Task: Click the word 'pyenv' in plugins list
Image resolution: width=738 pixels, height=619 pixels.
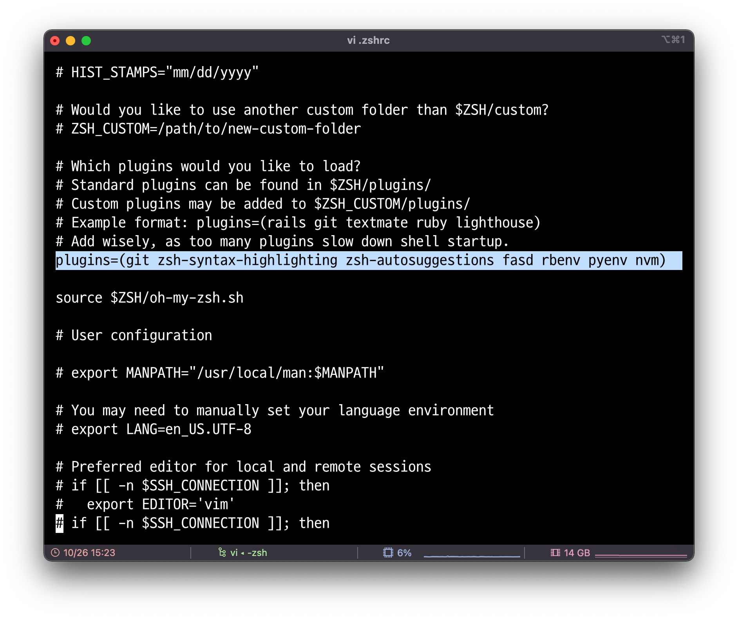Action: click(608, 260)
